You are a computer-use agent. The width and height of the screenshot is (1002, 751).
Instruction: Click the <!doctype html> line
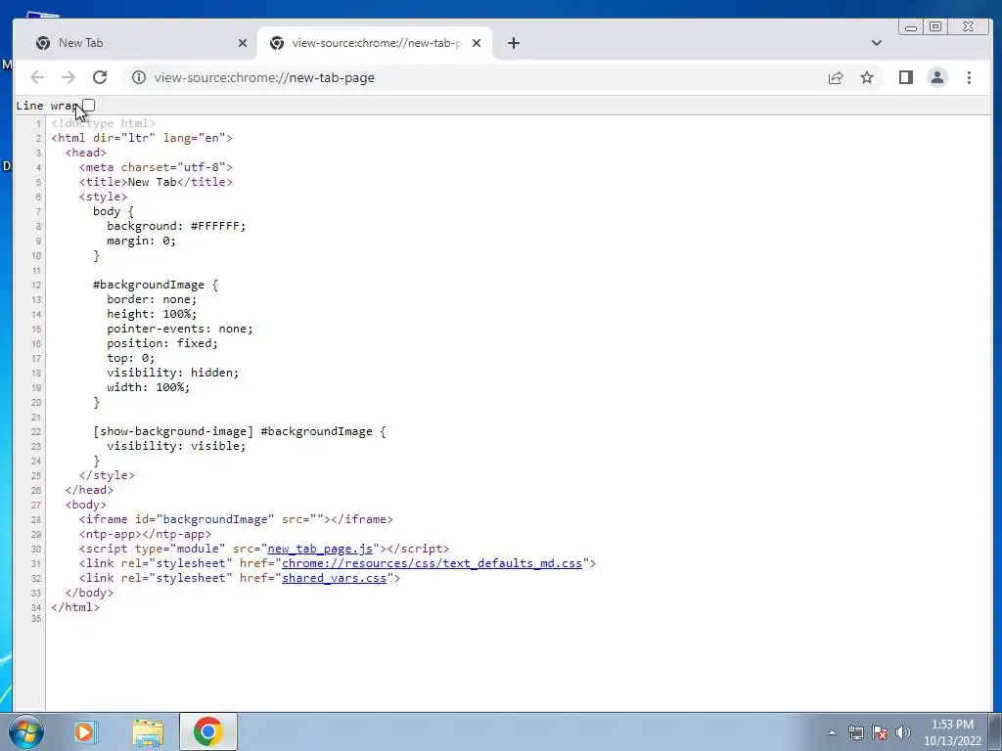coord(104,123)
